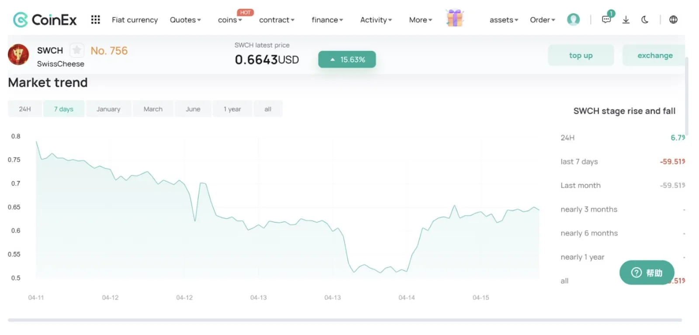Open the language globe icon
The width and height of the screenshot is (699, 335).
point(673,20)
